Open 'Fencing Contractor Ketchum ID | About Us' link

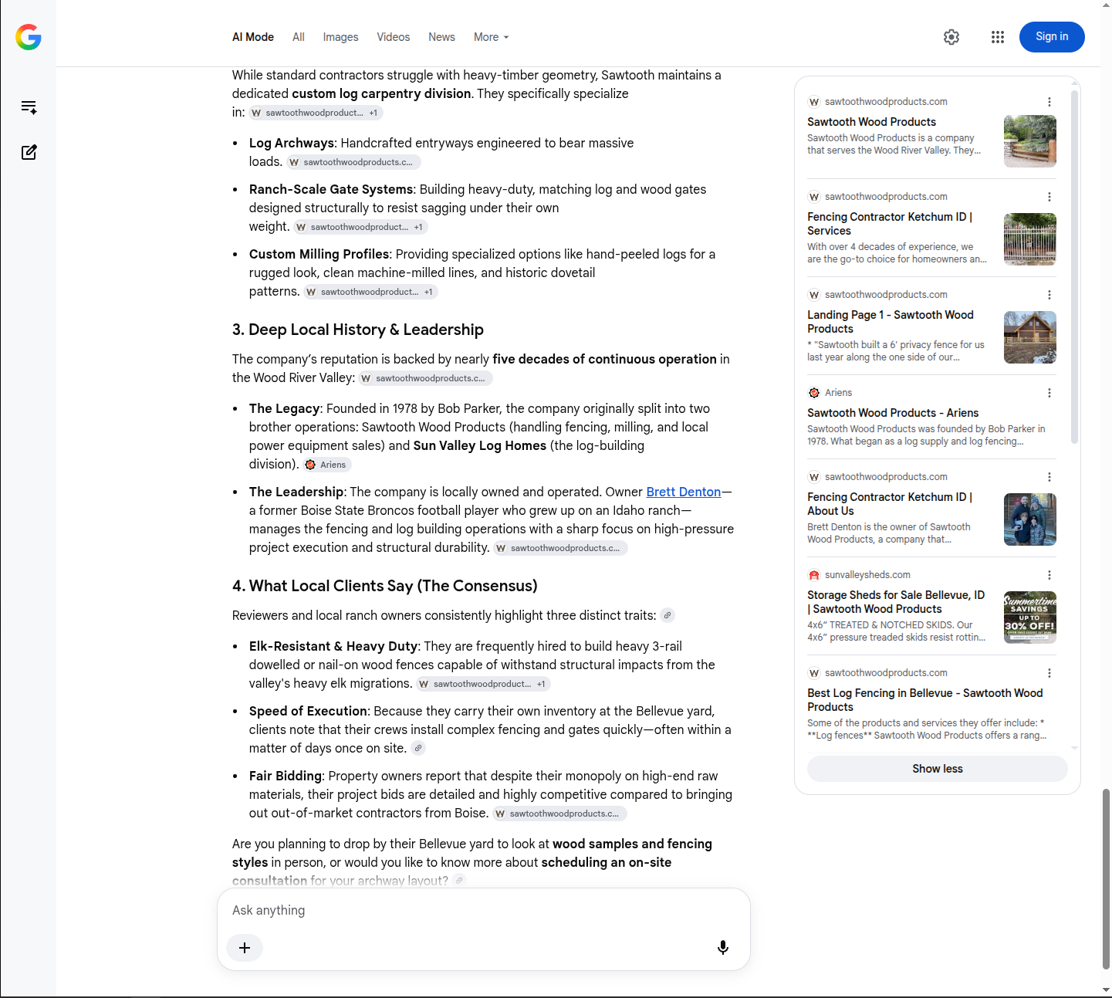tap(890, 504)
